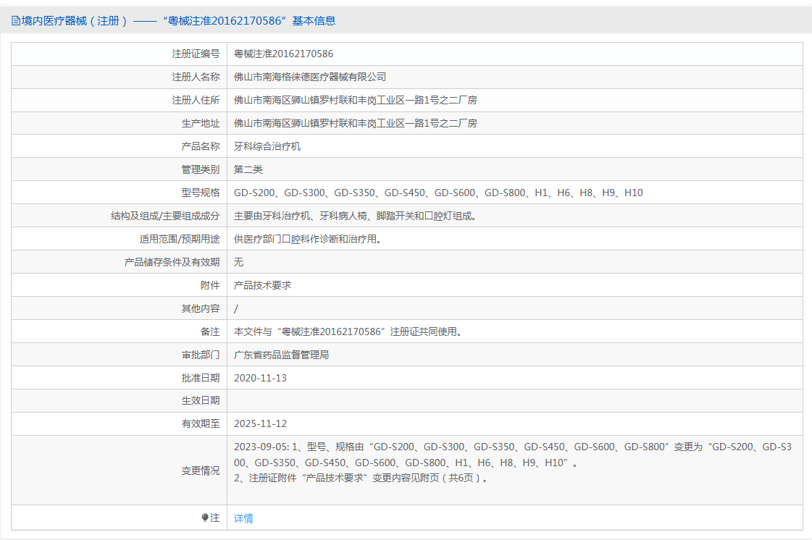
Task: Click the product name 牙科综合治疗机
Action: tap(267, 146)
